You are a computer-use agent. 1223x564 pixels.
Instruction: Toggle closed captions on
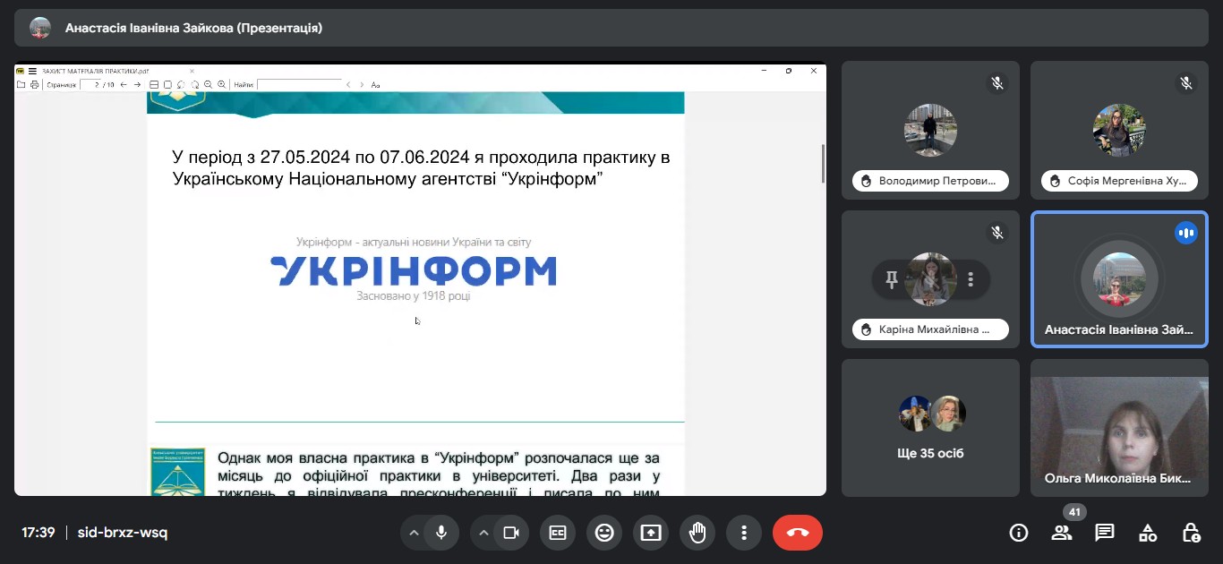[558, 533]
